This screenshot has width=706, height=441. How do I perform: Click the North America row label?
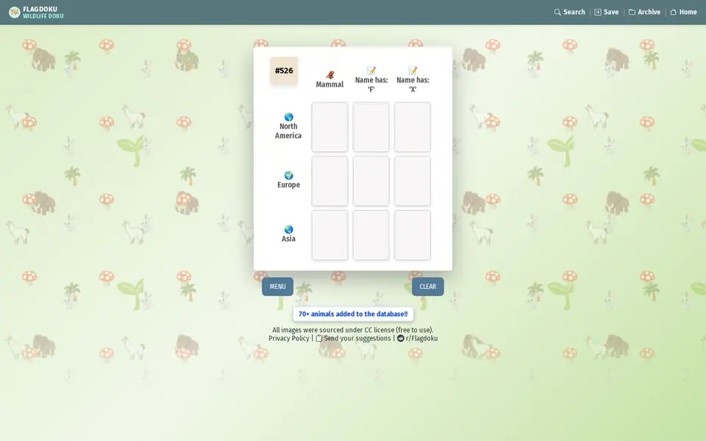pos(288,131)
